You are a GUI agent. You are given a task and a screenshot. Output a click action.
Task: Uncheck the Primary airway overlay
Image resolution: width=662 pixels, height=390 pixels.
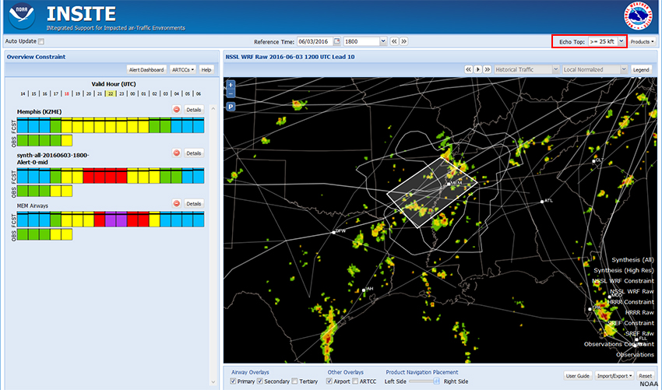point(233,381)
